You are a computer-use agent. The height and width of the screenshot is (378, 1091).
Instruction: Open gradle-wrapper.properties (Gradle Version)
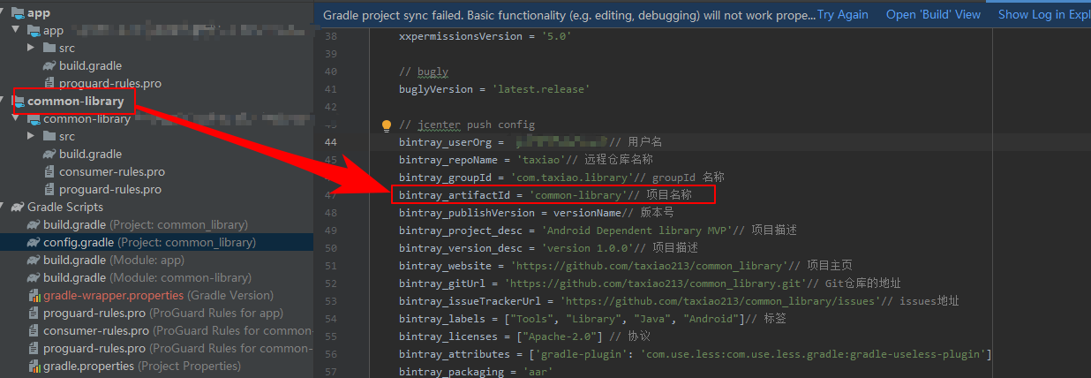pos(158,295)
